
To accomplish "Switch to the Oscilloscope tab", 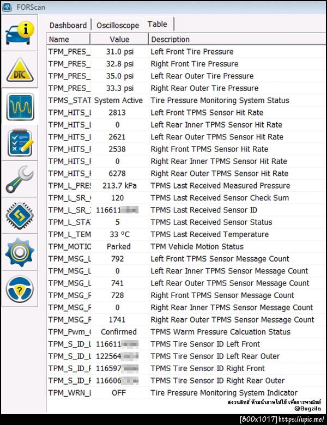I will click(x=118, y=26).
